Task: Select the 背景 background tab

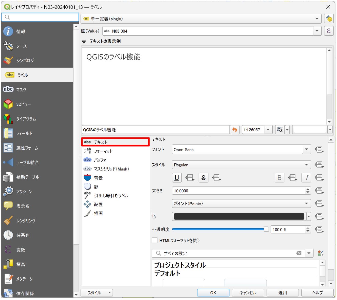Action: [115, 178]
